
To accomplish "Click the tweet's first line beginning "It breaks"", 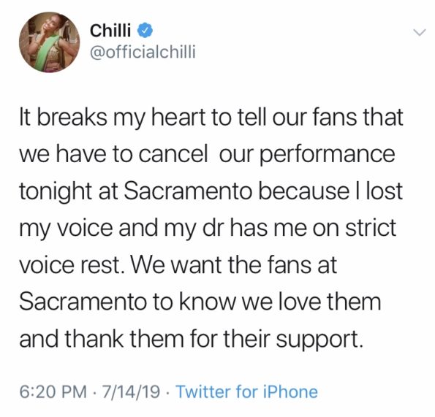I will [211, 117].
